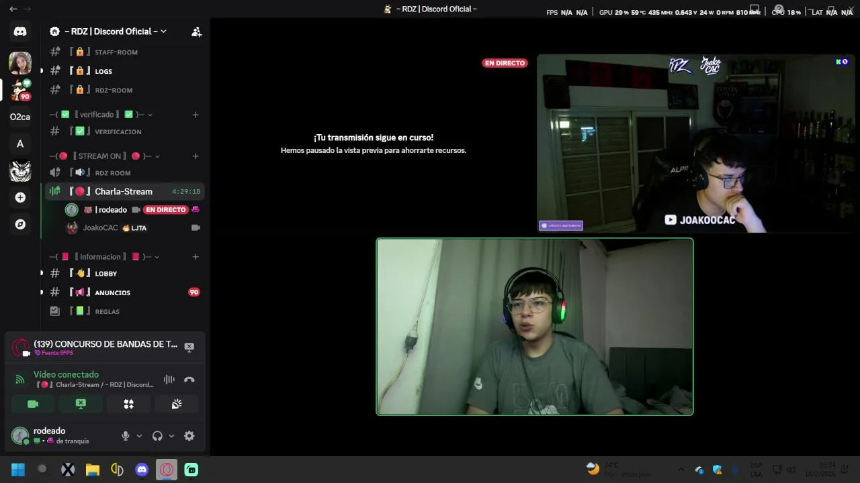Join the RDZ ROOM voice channel
The width and height of the screenshot is (860, 483).
[x=124, y=173]
